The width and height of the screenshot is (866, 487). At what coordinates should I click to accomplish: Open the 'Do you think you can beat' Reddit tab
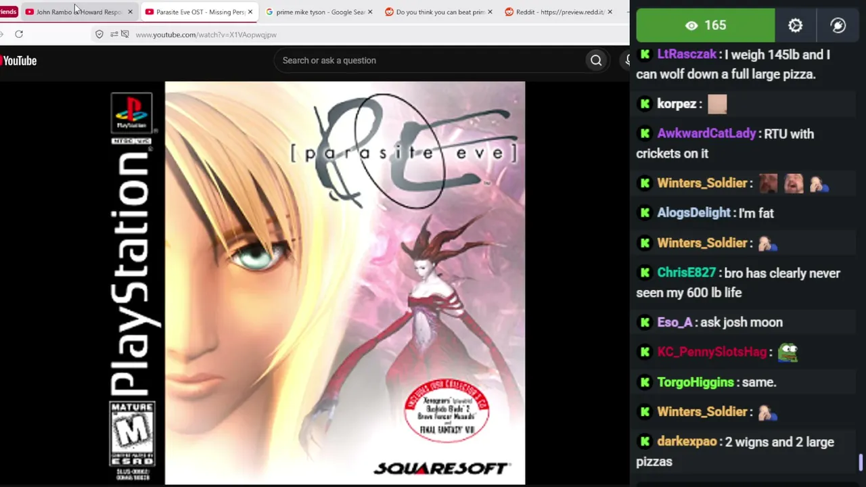440,12
